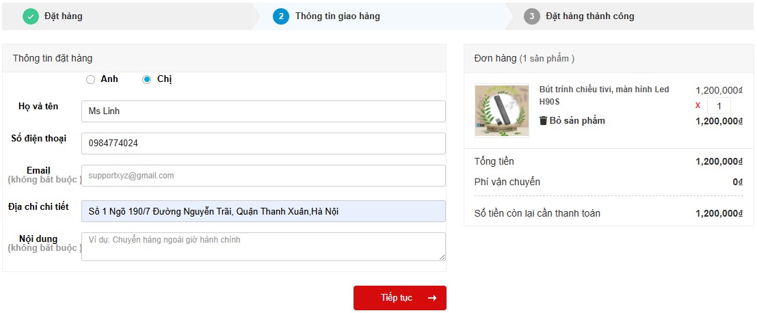
Task: Focus the Họ và tên input field
Action: click(263, 111)
